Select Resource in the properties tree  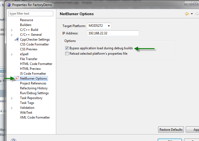coord(26,20)
